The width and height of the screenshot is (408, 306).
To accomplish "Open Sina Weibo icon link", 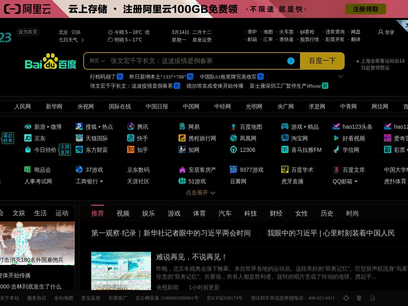I will click(x=28, y=127).
